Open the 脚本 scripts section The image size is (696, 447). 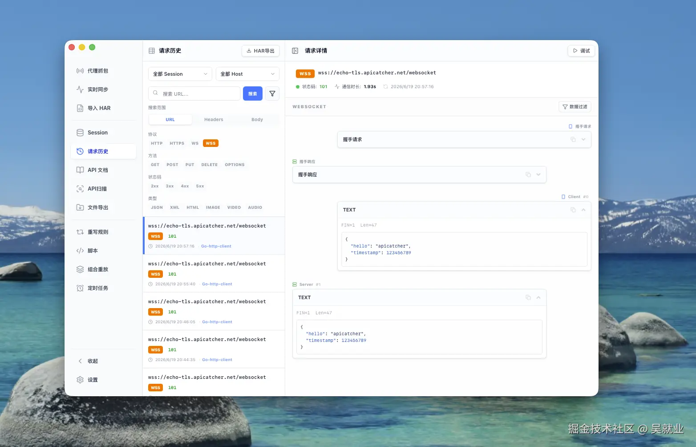(103, 251)
